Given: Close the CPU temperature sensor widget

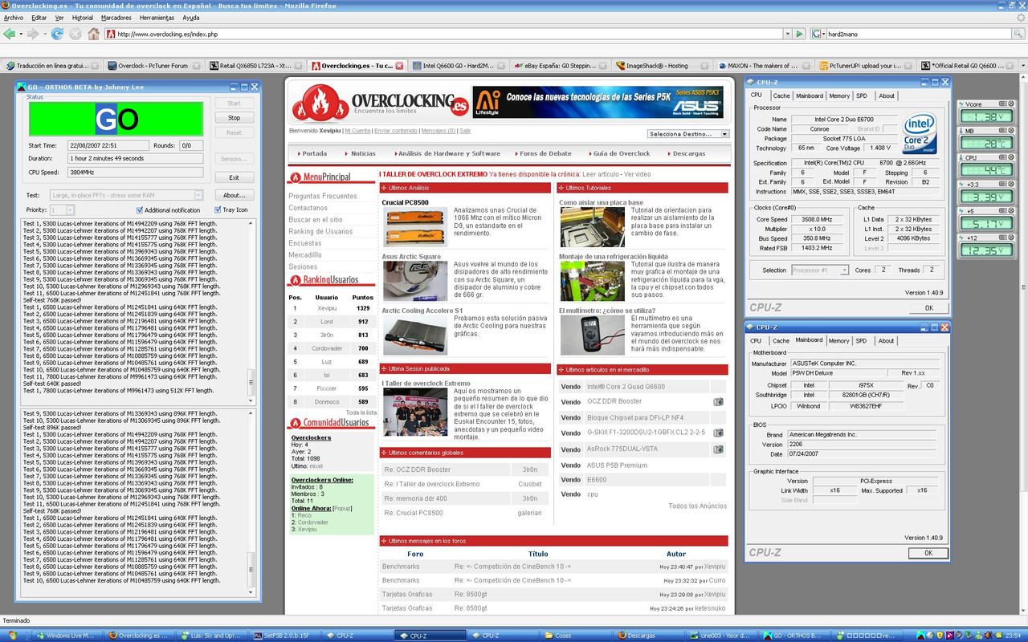Looking at the screenshot, I should [x=1010, y=158].
